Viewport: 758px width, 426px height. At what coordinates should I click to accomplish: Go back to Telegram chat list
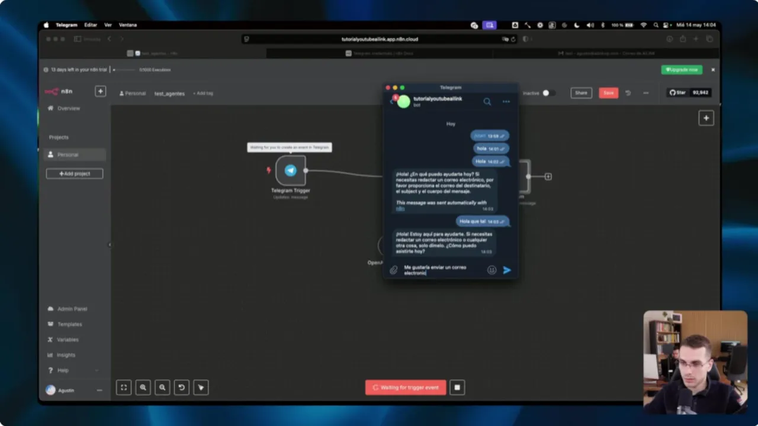(391, 101)
